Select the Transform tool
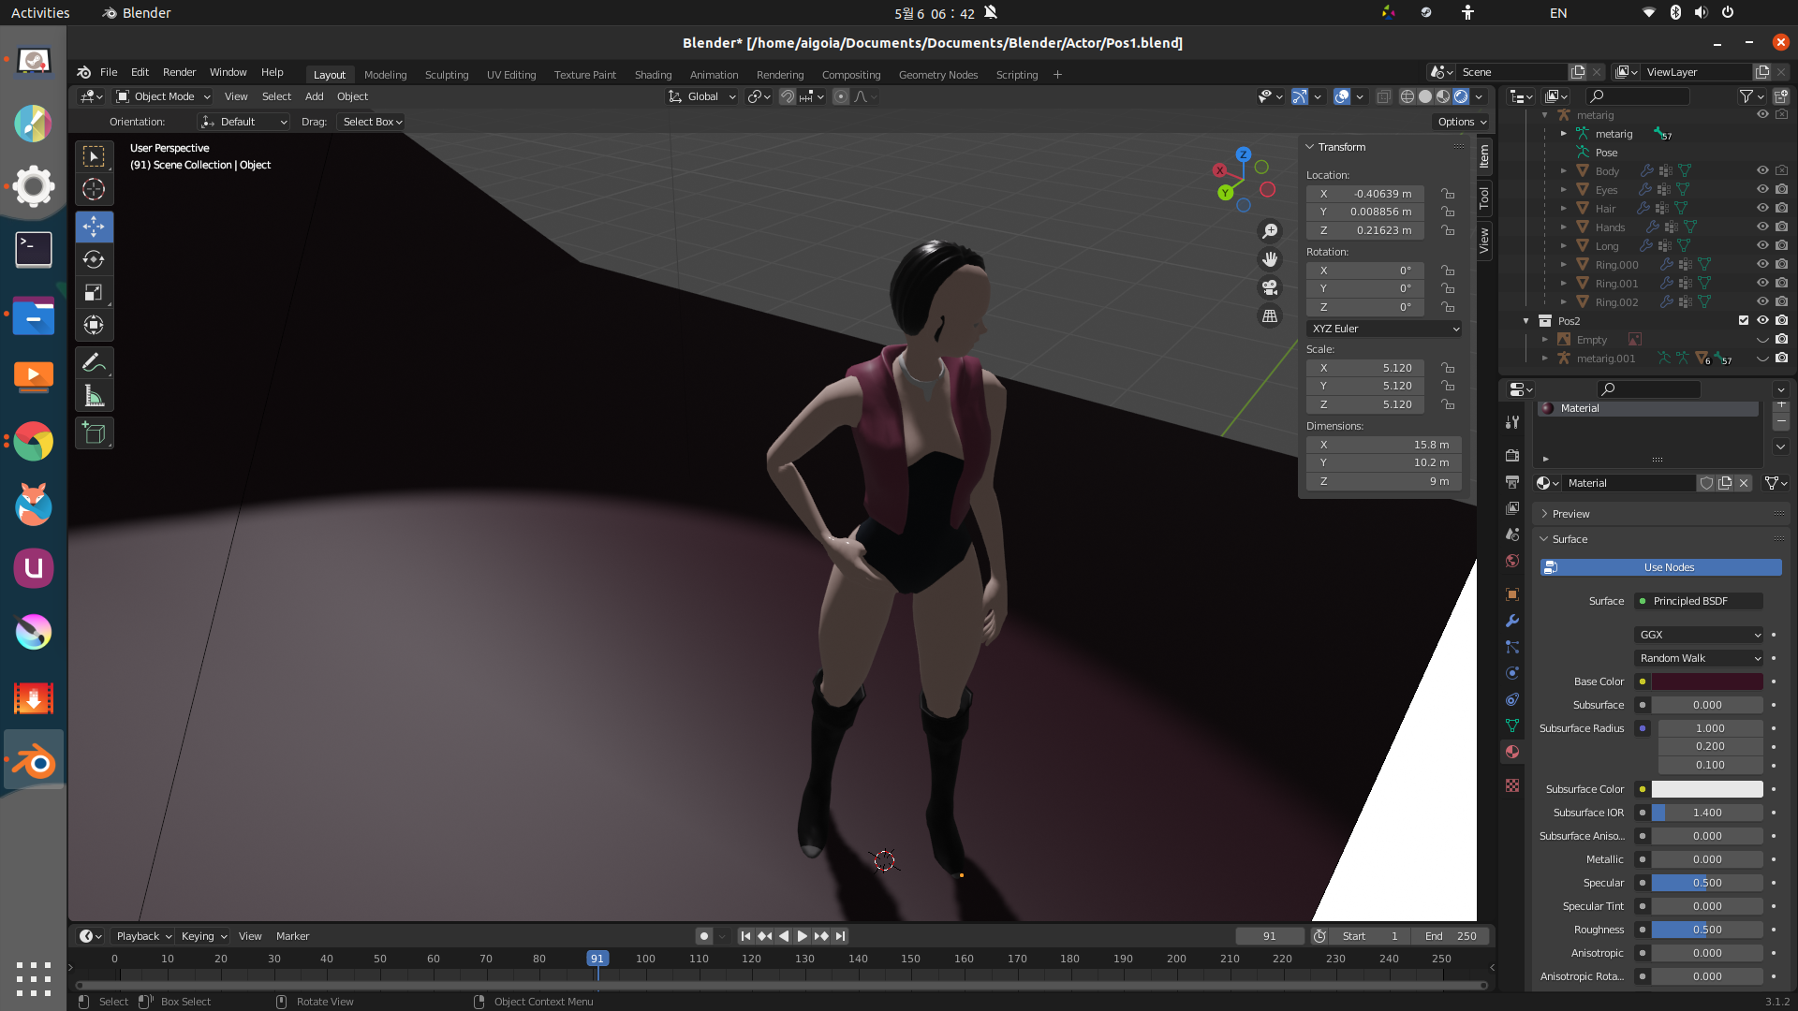The height and width of the screenshot is (1011, 1798). pos(94,325)
